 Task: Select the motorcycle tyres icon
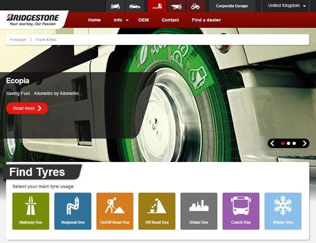click(x=115, y=6)
